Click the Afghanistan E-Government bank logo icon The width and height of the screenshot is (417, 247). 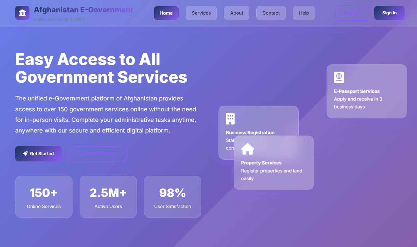pyautogui.click(x=22, y=13)
